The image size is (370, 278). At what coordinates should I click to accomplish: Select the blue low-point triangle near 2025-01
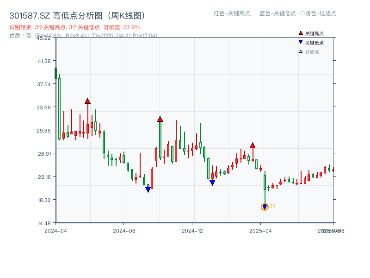(x=212, y=182)
